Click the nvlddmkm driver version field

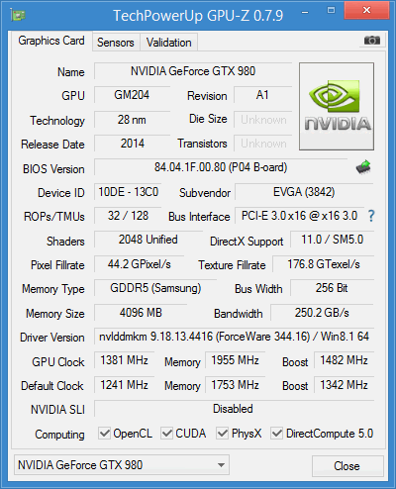pos(234,337)
